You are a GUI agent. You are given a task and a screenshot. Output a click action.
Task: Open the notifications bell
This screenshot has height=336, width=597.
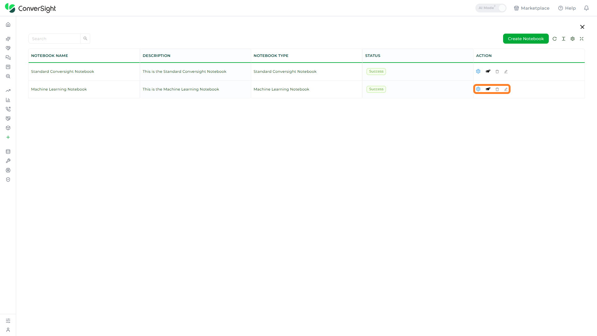(x=586, y=8)
